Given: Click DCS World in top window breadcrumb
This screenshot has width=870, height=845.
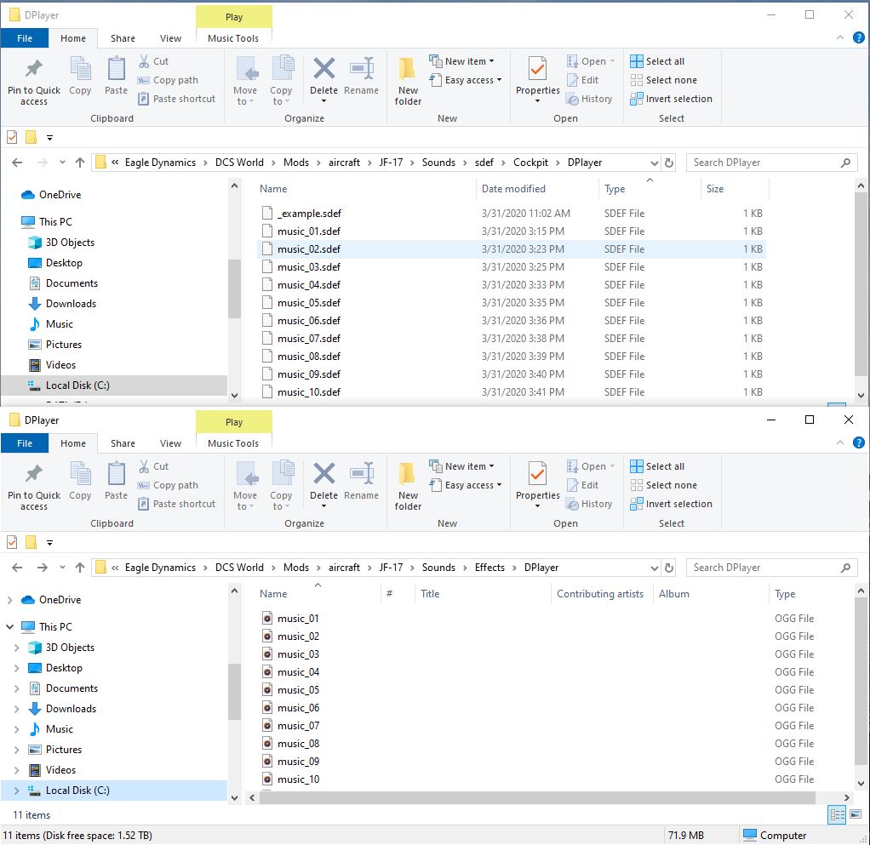Looking at the screenshot, I should (239, 163).
